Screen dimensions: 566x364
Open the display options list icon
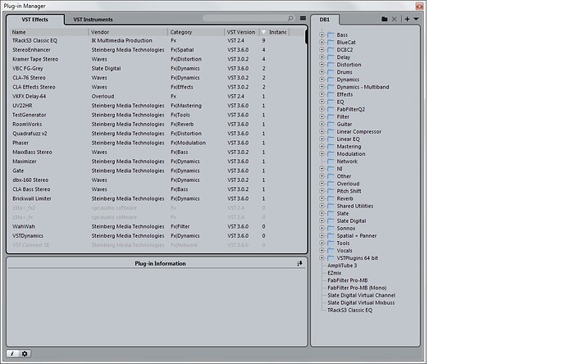[303, 18]
